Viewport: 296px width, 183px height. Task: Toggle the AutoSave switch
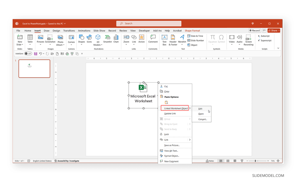(28, 54)
